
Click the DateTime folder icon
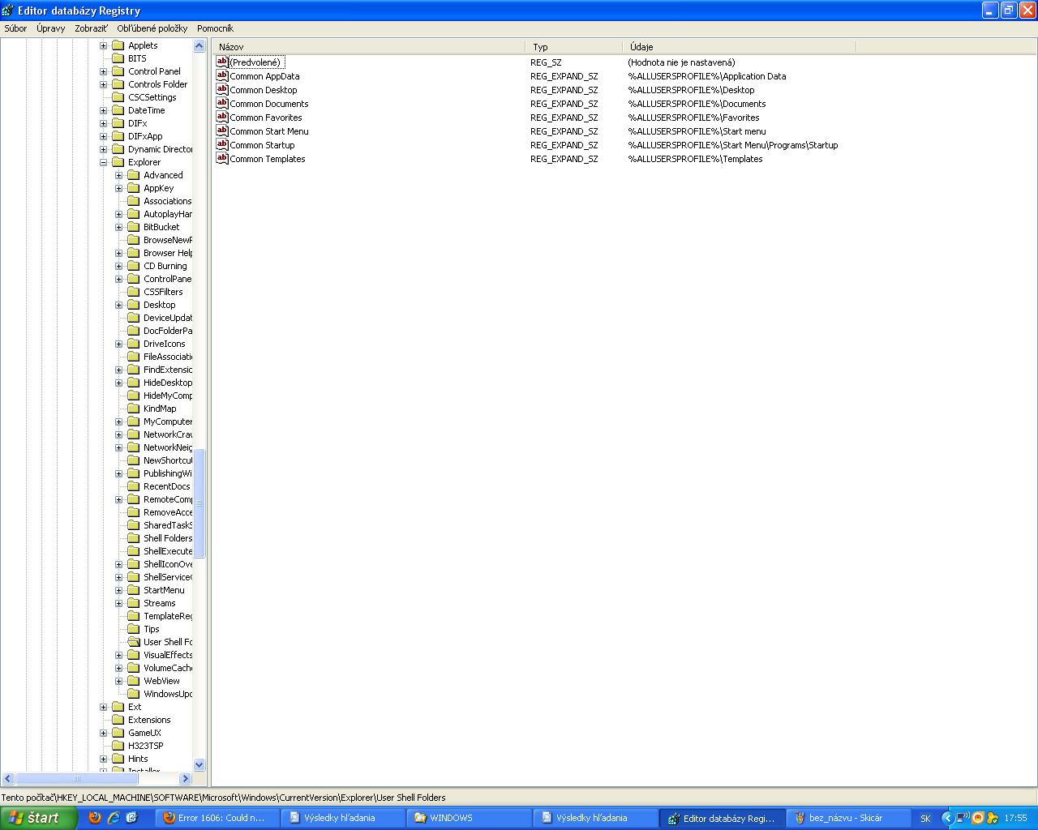(x=118, y=110)
